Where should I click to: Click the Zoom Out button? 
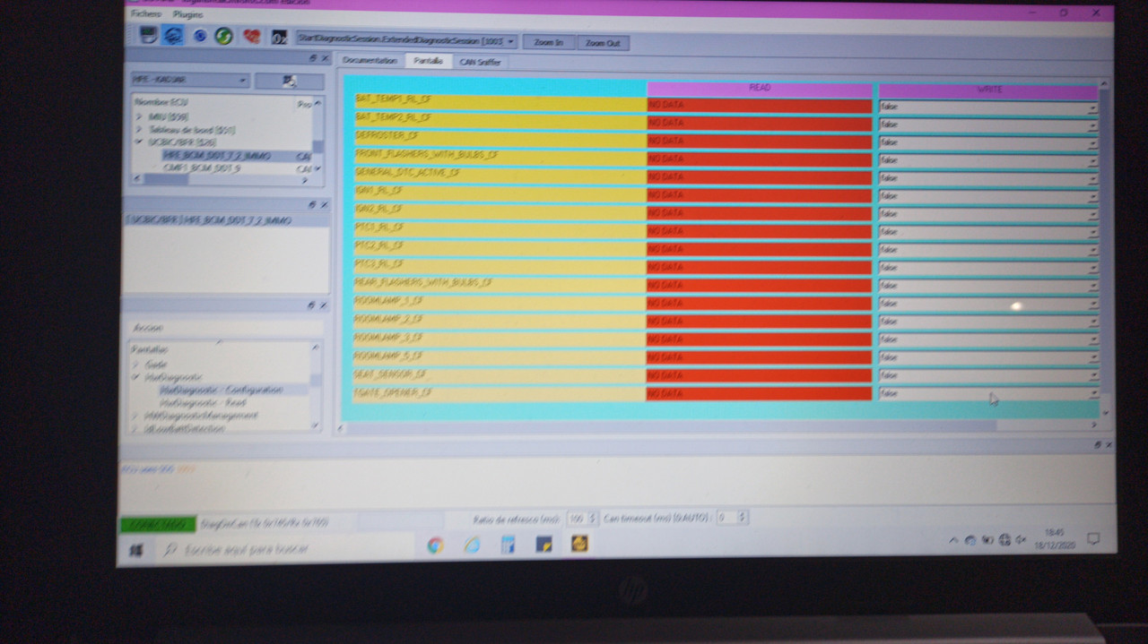603,43
